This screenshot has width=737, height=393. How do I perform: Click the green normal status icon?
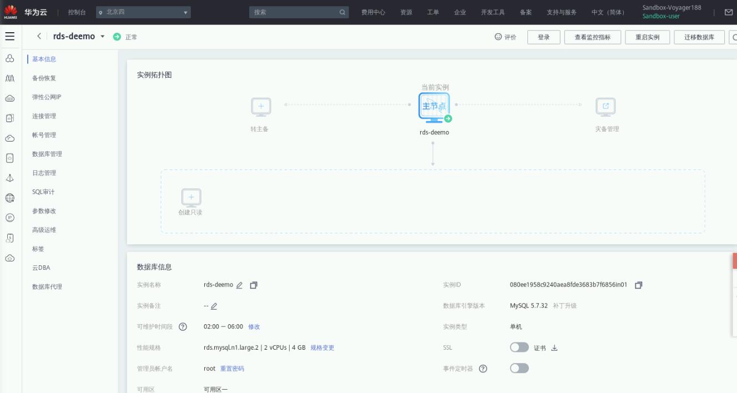[x=117, y=37]
